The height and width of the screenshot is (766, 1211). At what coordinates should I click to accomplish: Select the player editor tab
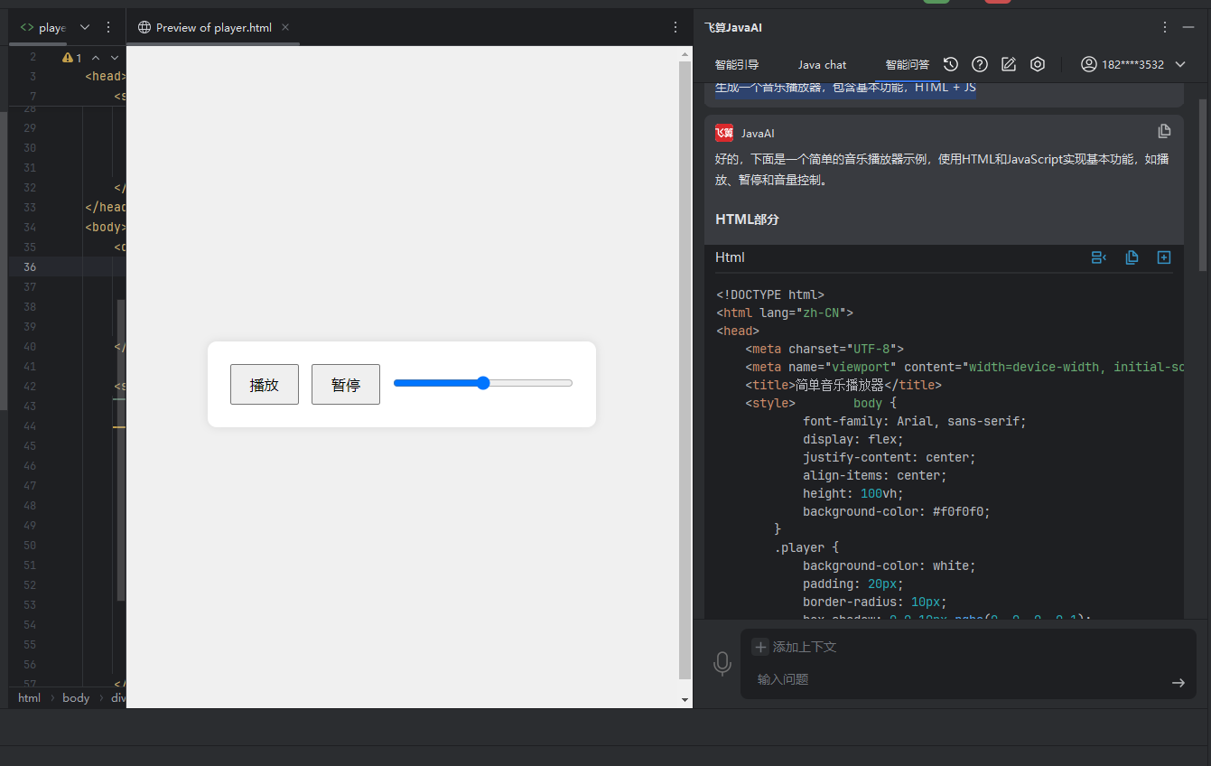(x=43, y=27)
